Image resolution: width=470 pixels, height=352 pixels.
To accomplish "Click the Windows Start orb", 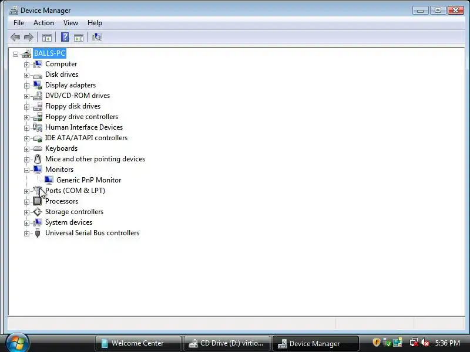I will click(18, 343).
